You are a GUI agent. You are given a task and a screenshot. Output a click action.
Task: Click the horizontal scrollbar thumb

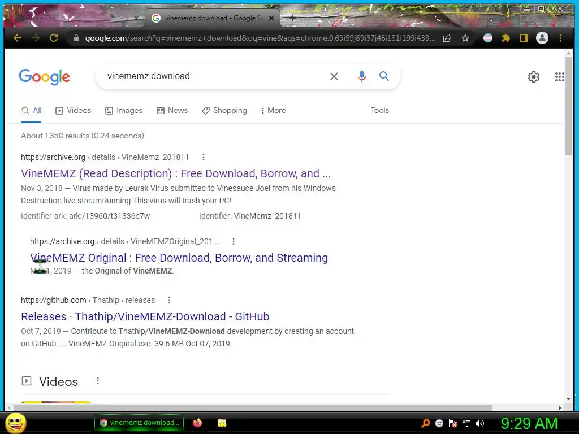pos(253,407)
